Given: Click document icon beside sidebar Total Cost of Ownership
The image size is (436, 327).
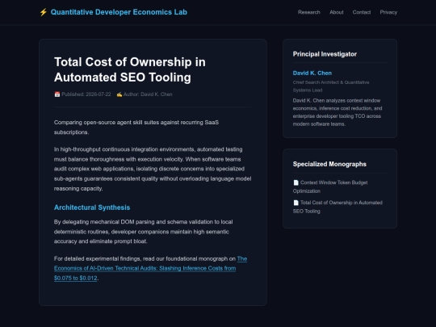Looking at the screenshot, I should point(296,203).
